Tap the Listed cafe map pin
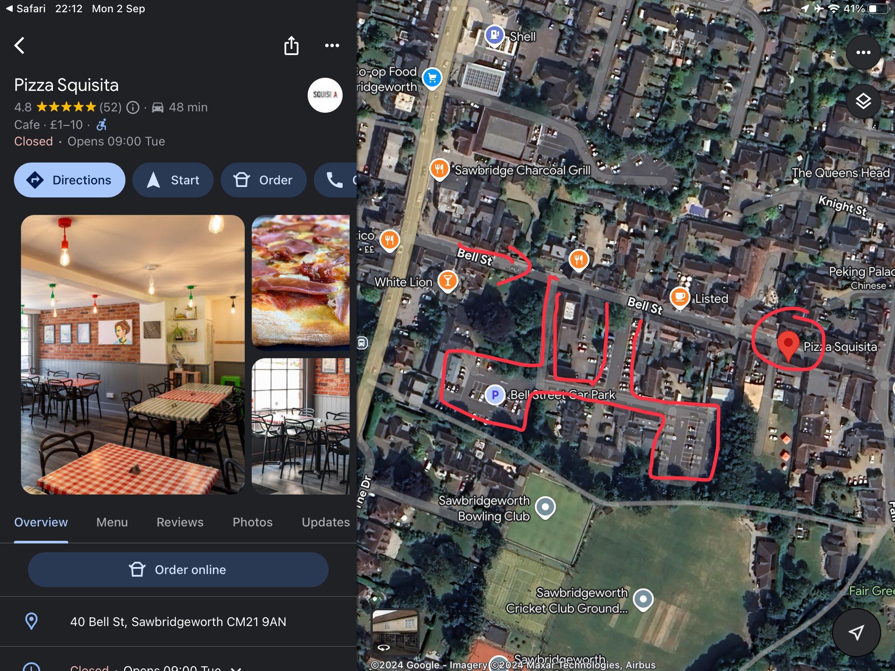The height and width of the screenshot is (671, 895). click(x=680, y=297)
